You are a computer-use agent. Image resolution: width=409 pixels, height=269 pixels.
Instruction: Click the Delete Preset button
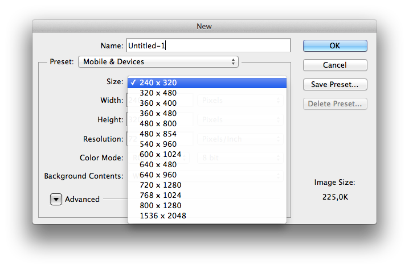click(335, 104)
